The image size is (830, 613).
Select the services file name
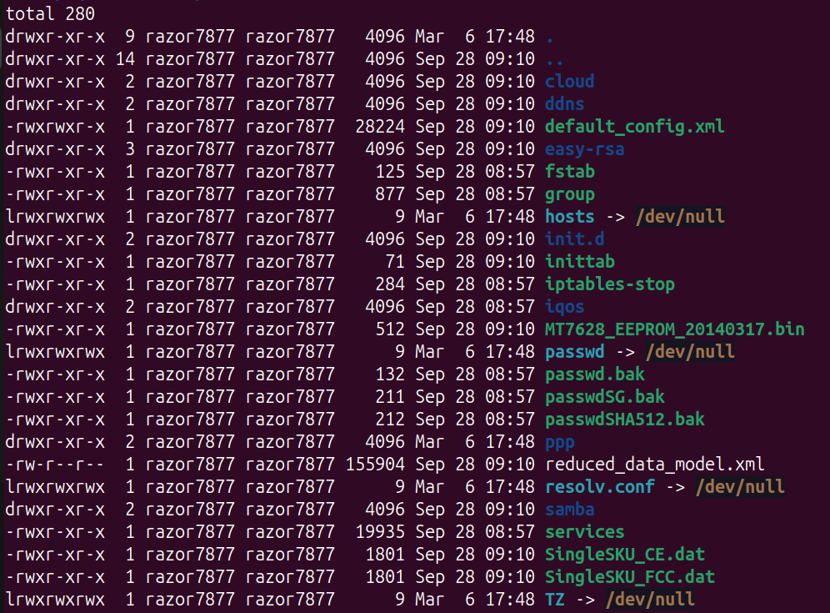coord(584,532)
